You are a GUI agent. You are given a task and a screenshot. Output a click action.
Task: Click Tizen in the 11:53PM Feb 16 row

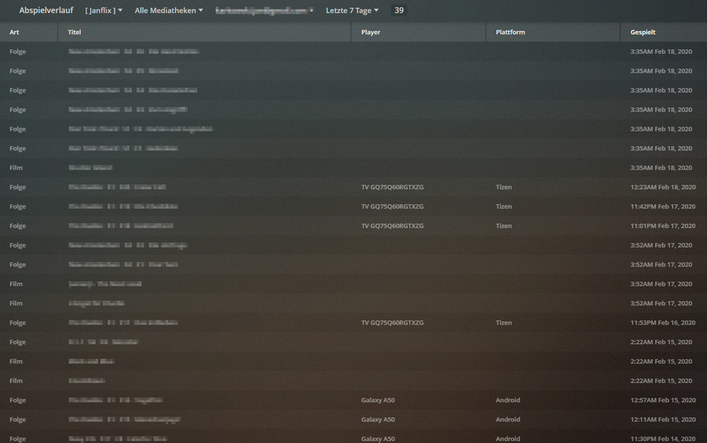pos(504,323)
